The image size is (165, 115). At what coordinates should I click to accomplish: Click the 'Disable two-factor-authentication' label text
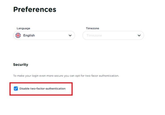click(x=42, y=89)
